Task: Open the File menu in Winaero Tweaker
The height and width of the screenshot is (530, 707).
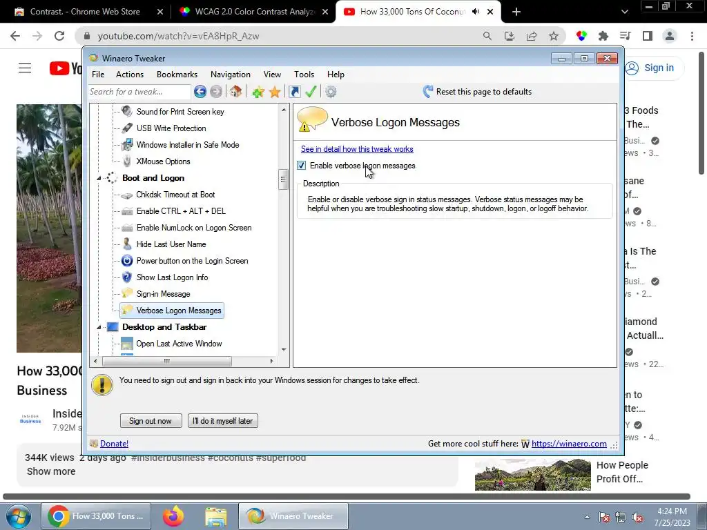Action: click(x=98, y=75)
